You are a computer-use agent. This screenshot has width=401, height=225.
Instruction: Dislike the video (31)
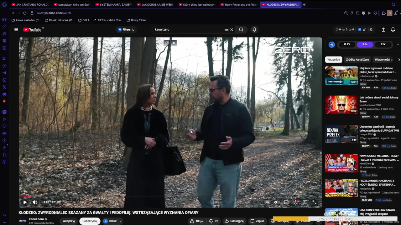tap(214, 221)
